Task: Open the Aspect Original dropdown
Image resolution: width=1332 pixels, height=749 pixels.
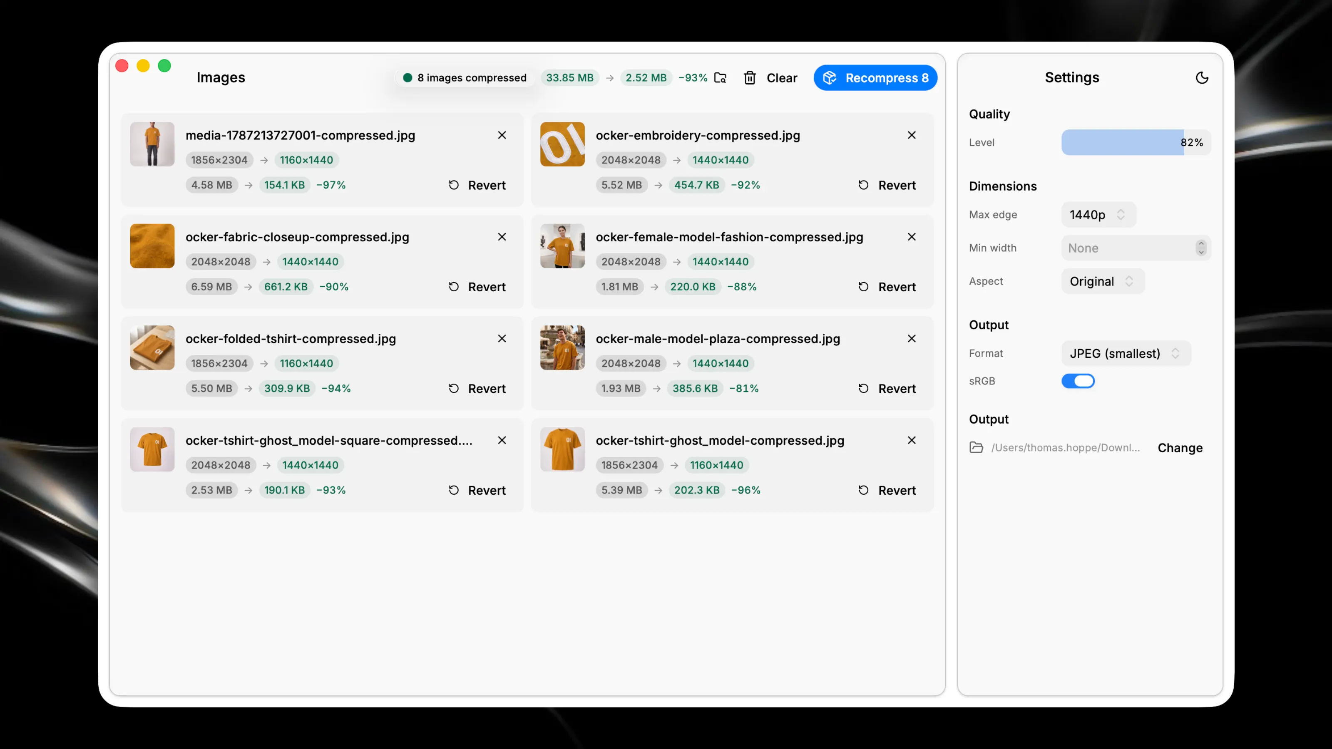Action: tap(1102, 281)
